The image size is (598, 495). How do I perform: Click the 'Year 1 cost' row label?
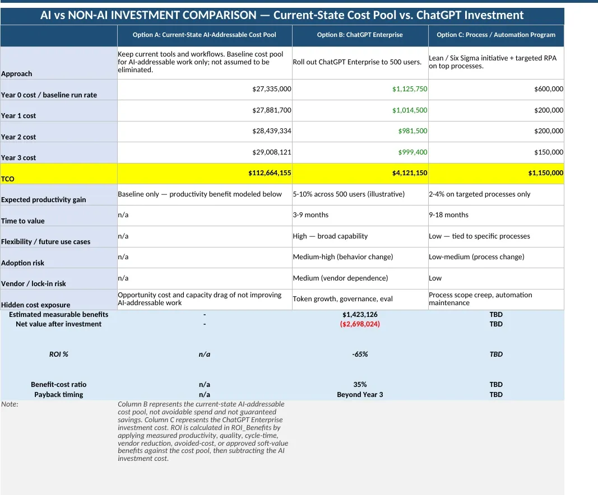59,111
